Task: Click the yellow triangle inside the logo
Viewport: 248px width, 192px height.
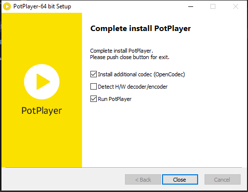Action: coord(43,82)
